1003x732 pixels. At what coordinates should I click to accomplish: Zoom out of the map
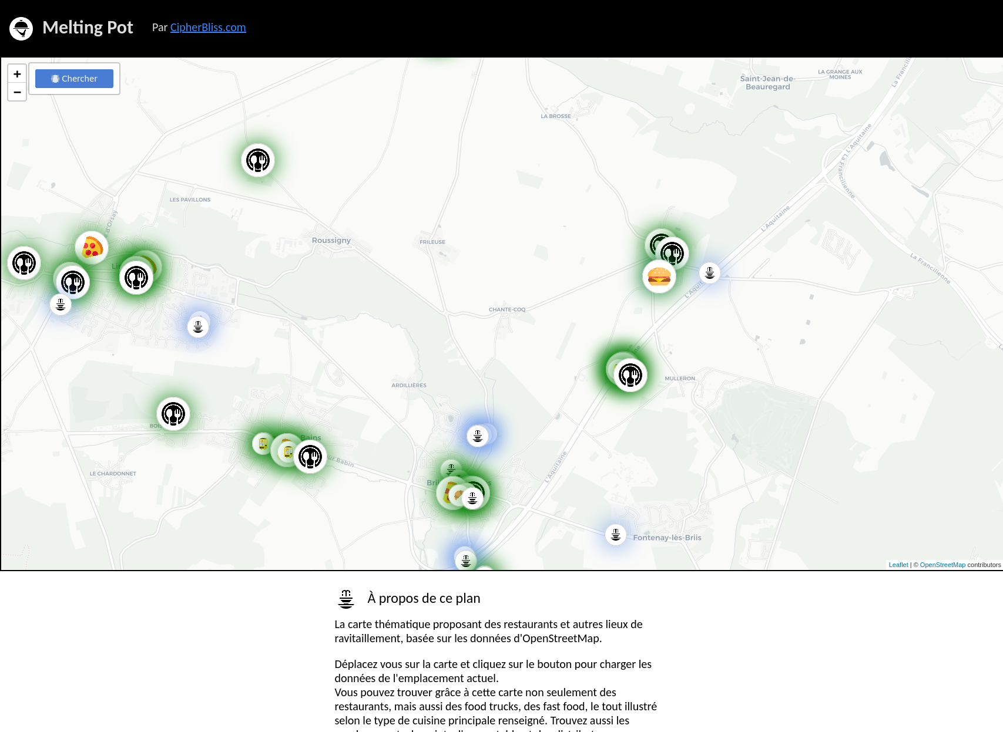pyautogui.click(x=17, y=92)
